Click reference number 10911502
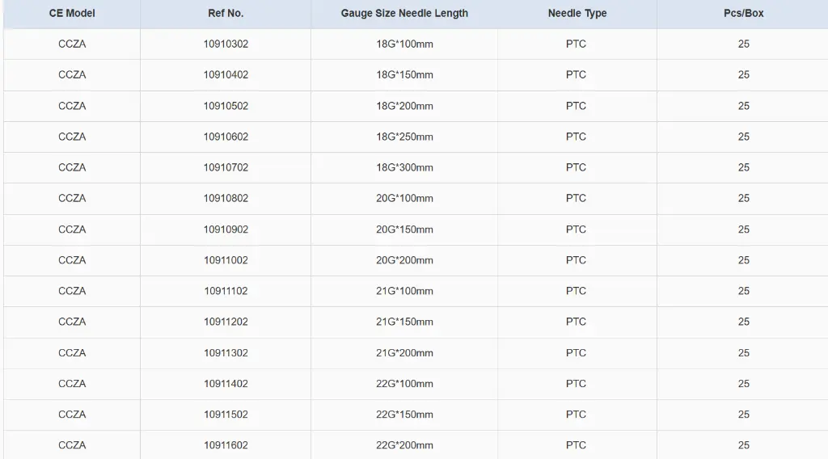This screenshot has width=828, height=459. pos(226,415)
